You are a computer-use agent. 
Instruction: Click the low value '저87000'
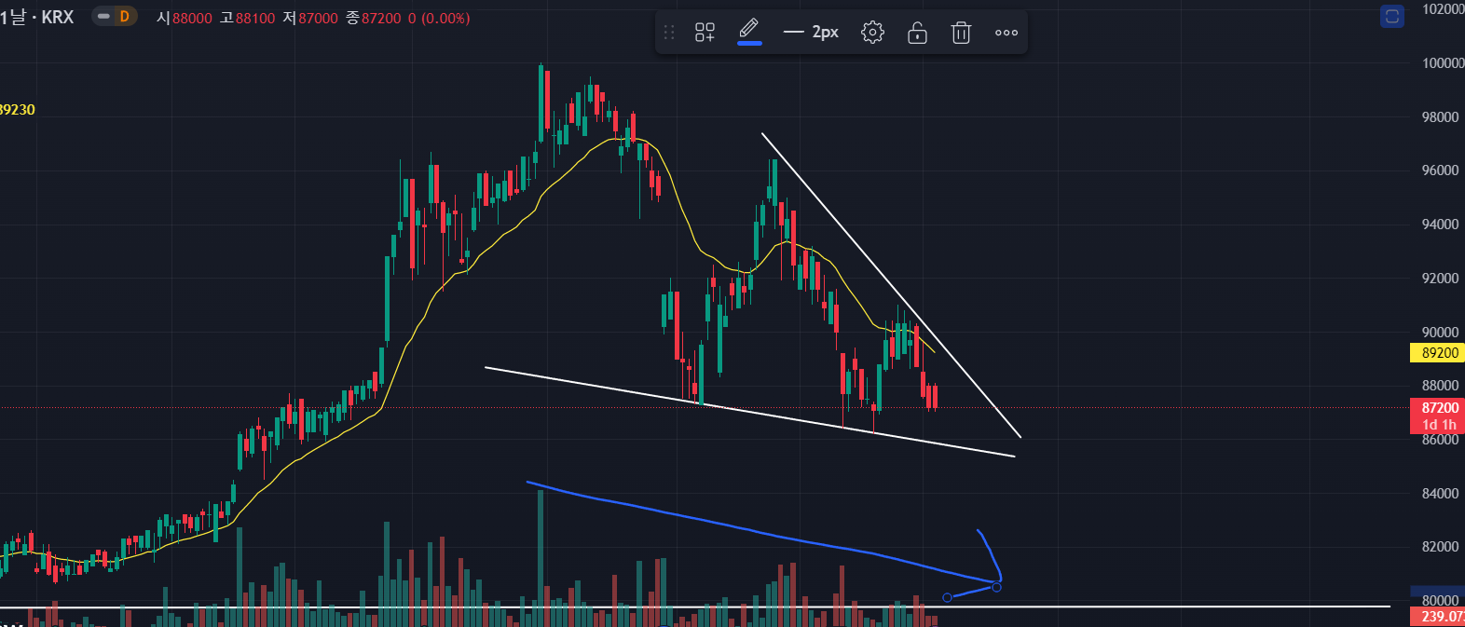[x=309, y=18]
